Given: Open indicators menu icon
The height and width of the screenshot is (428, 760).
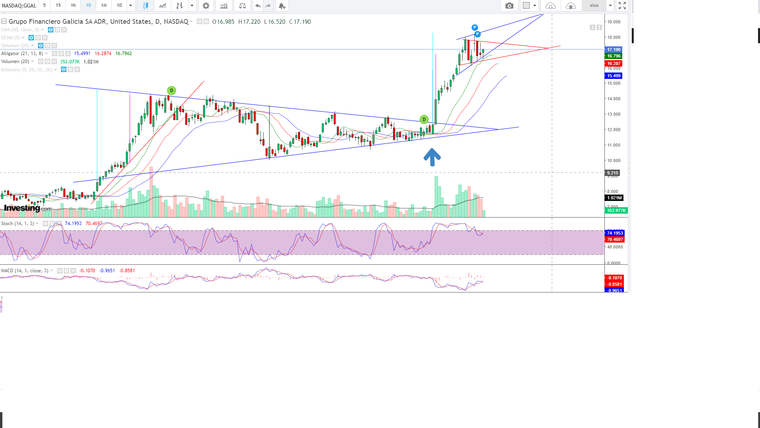Looking at the screenshot, I should (x=224, y=6).
